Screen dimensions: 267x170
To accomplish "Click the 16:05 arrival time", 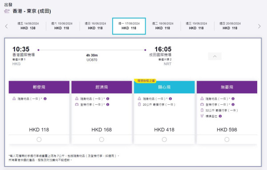I will click(x=163, y=49).
